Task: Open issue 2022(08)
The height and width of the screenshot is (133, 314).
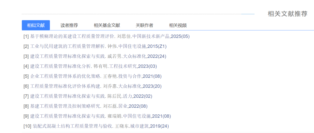Action: [x=138, y=106]
